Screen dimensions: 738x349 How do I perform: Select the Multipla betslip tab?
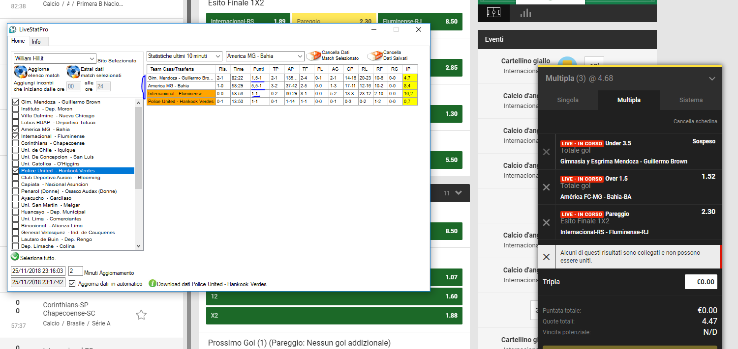tap(629, 100)
